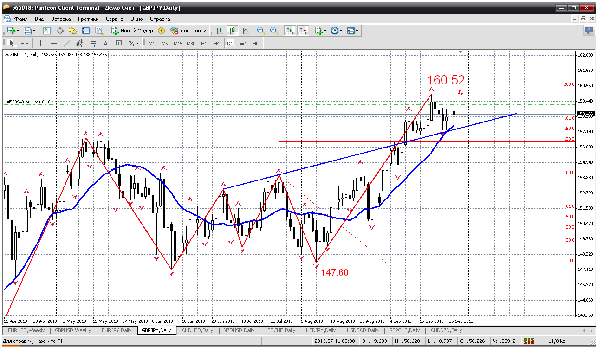Select the red 160.52 chart label
Viewport: 598px width, 347px height.
click(446, 80)
